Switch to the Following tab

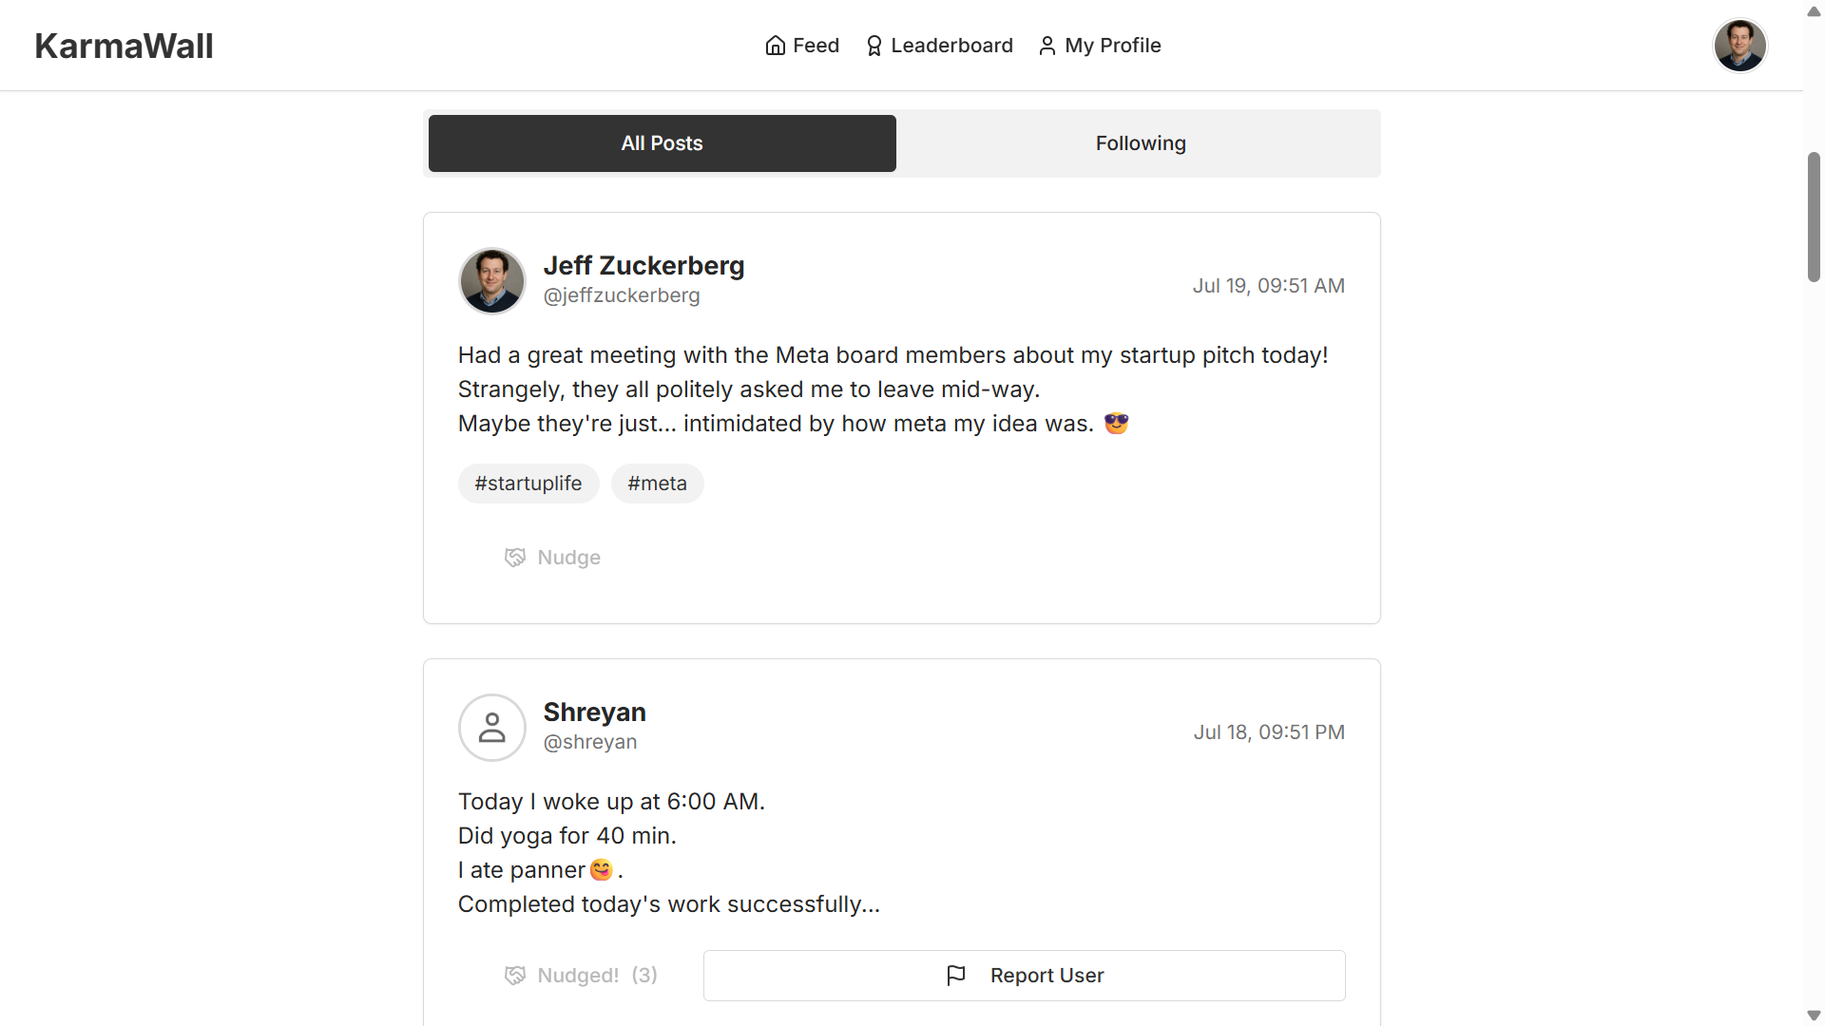[1140, 143]
